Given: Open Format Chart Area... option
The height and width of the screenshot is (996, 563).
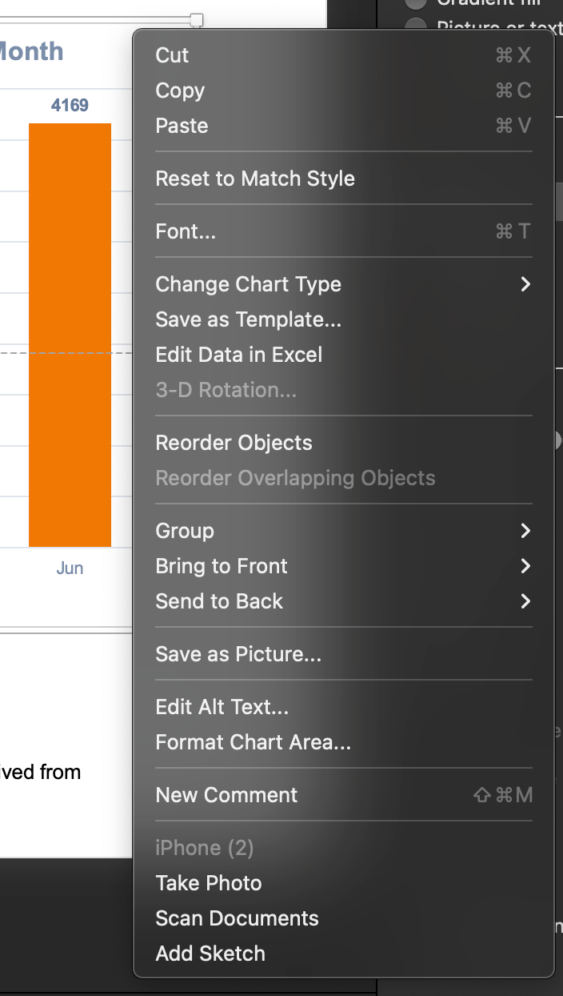Looking at the screenshot, I should click(x=254, y=742).
